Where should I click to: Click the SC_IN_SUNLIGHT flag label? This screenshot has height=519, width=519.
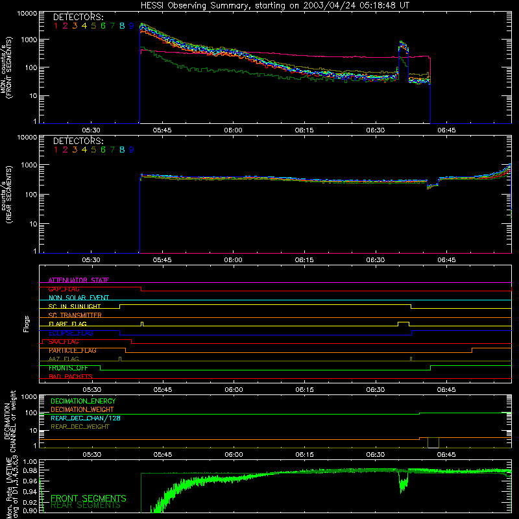(x=75, y=306)
